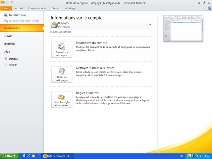Click the Outlook icon in system tray
212x159 pixels.
(189, 156)
